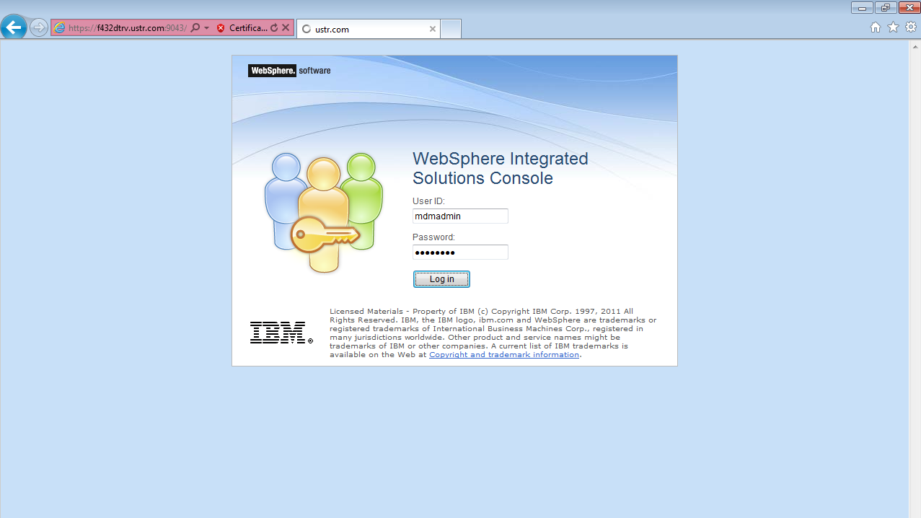Open the Certificate error notice text
This screenshot has width=921, height=518.
[x=248, y=28]
